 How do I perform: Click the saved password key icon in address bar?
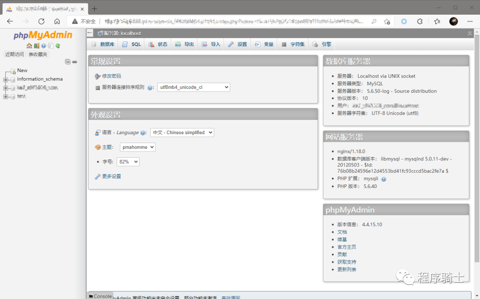[374, 21]
